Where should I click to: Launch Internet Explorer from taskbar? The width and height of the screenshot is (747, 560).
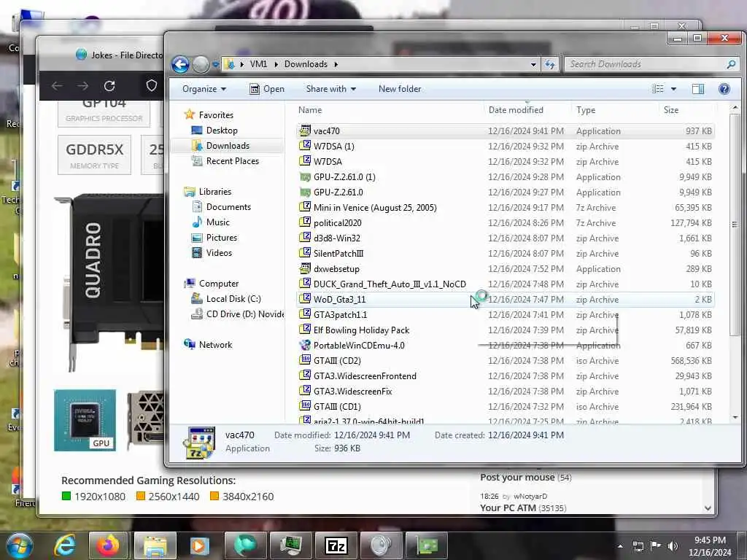tap(65, 545)
